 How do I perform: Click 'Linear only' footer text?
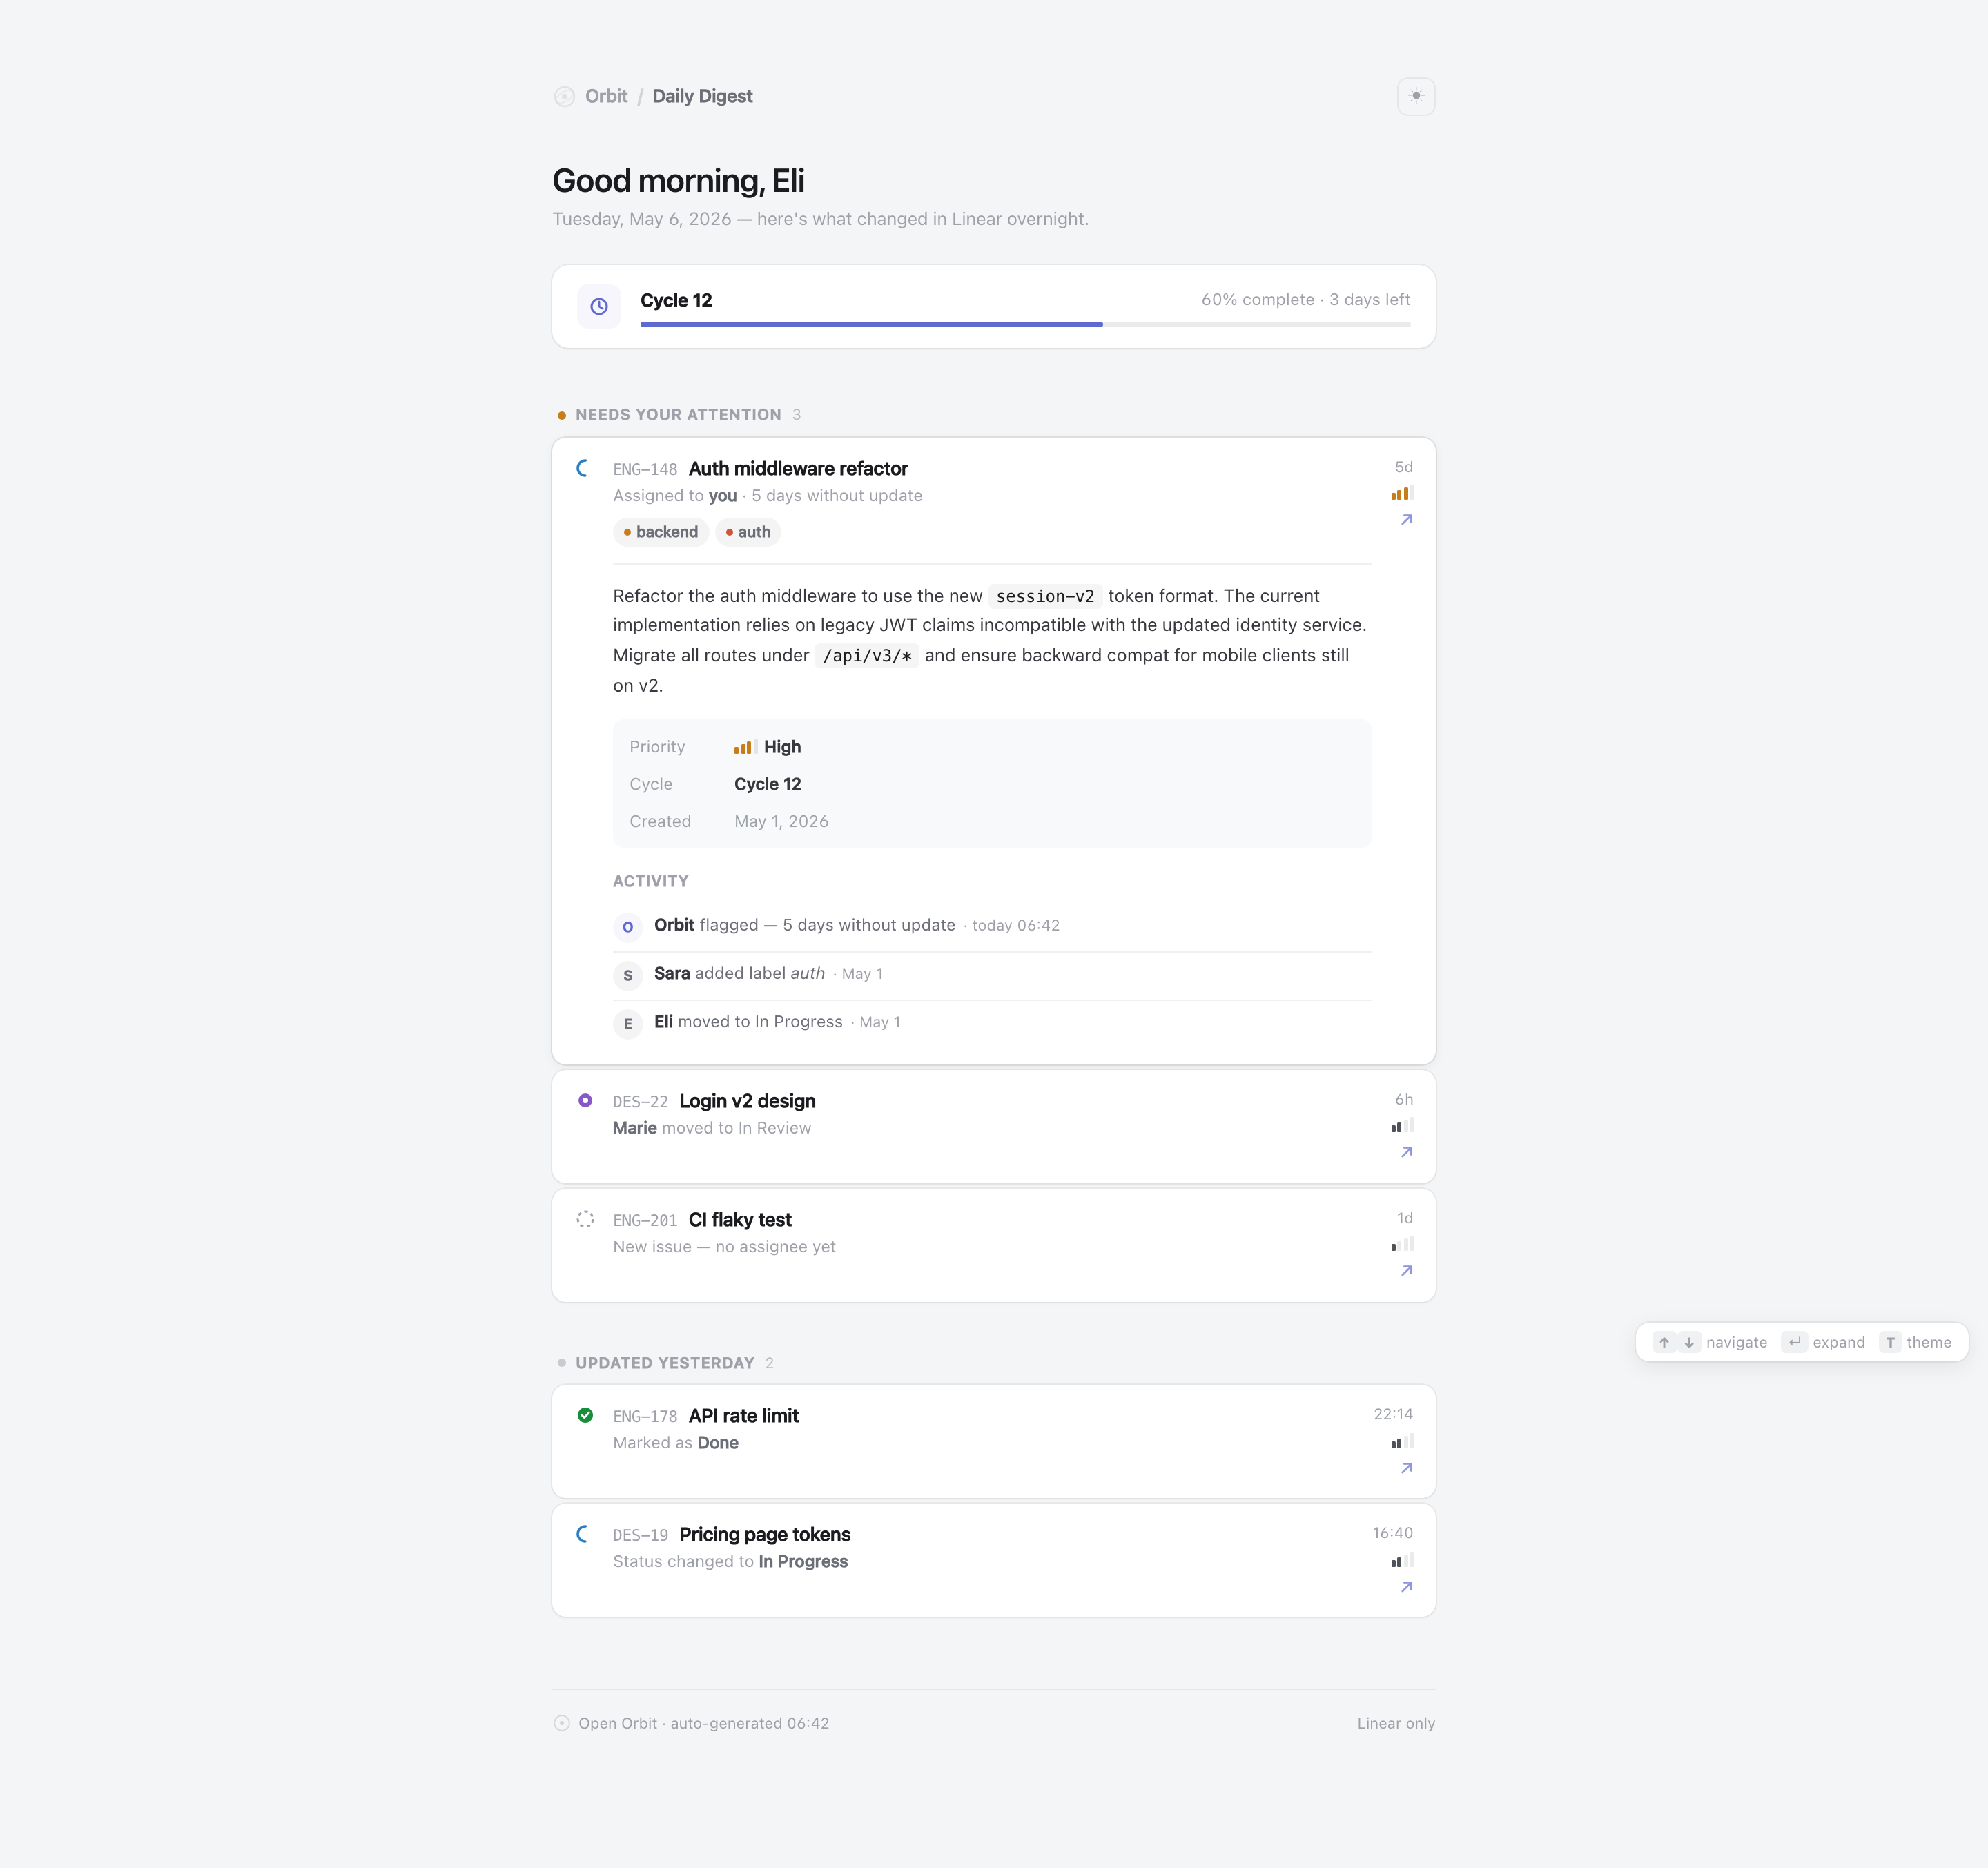click(1395, 1723)
